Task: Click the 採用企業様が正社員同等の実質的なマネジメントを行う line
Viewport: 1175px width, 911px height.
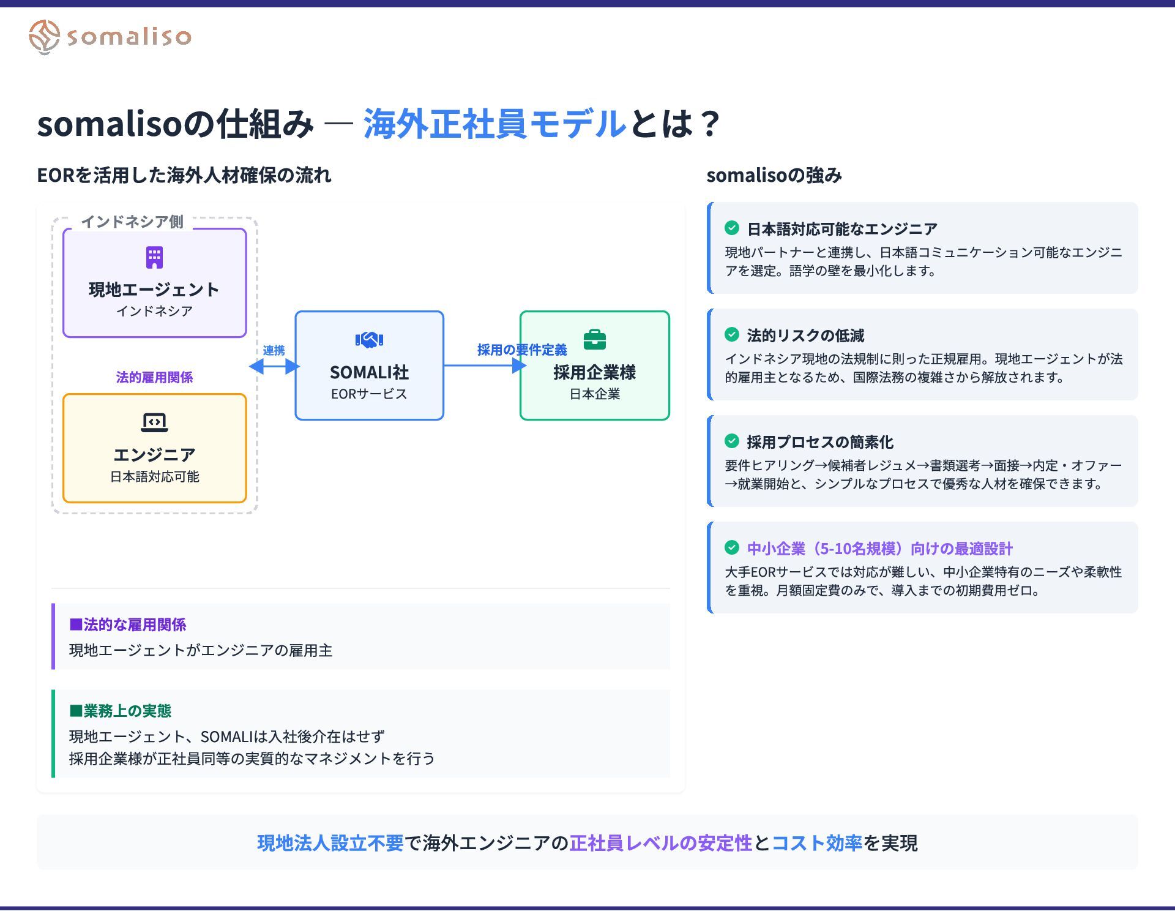Action: tap(252, 759)
